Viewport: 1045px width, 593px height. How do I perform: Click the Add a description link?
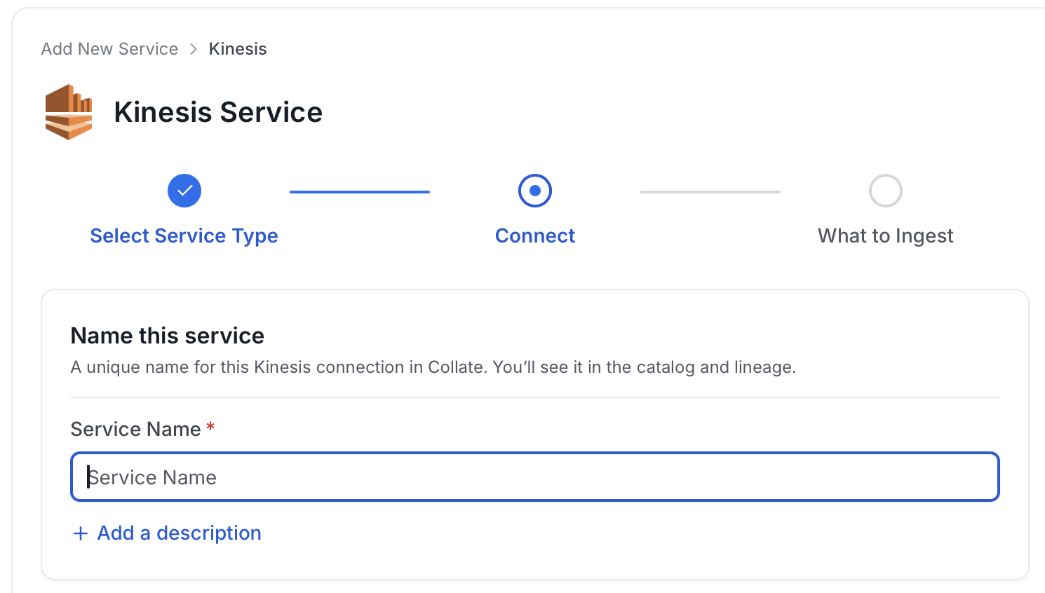(x=179, y=533)
